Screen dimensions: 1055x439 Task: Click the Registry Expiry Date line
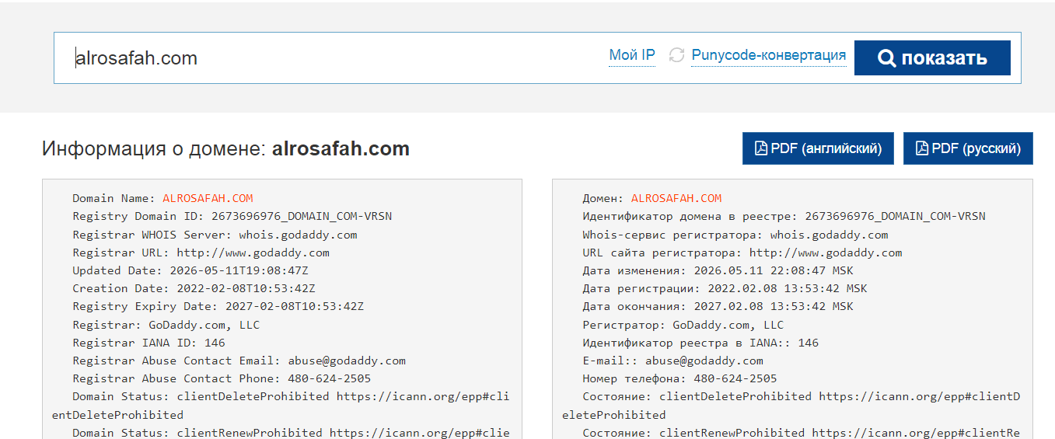pyautogui.click(x=218, y=306)
